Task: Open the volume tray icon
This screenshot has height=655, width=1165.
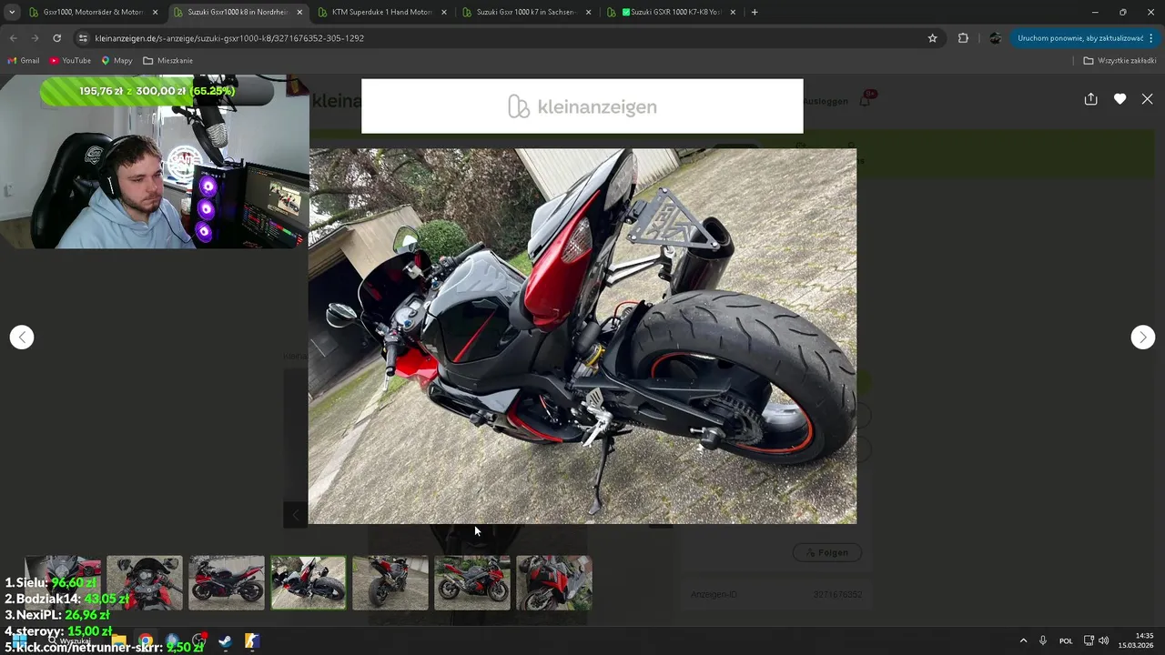Action: tap(1104, 640)
